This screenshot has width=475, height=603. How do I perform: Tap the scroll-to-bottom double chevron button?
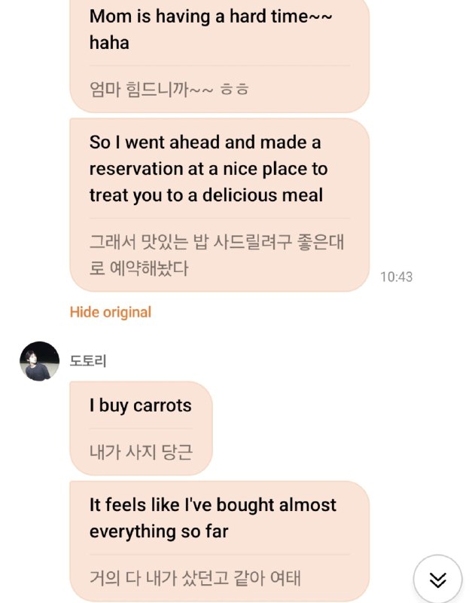pos(437,579)
